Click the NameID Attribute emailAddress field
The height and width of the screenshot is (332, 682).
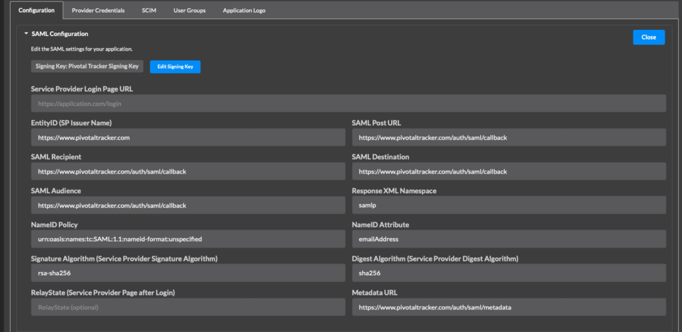coord(509,239)
